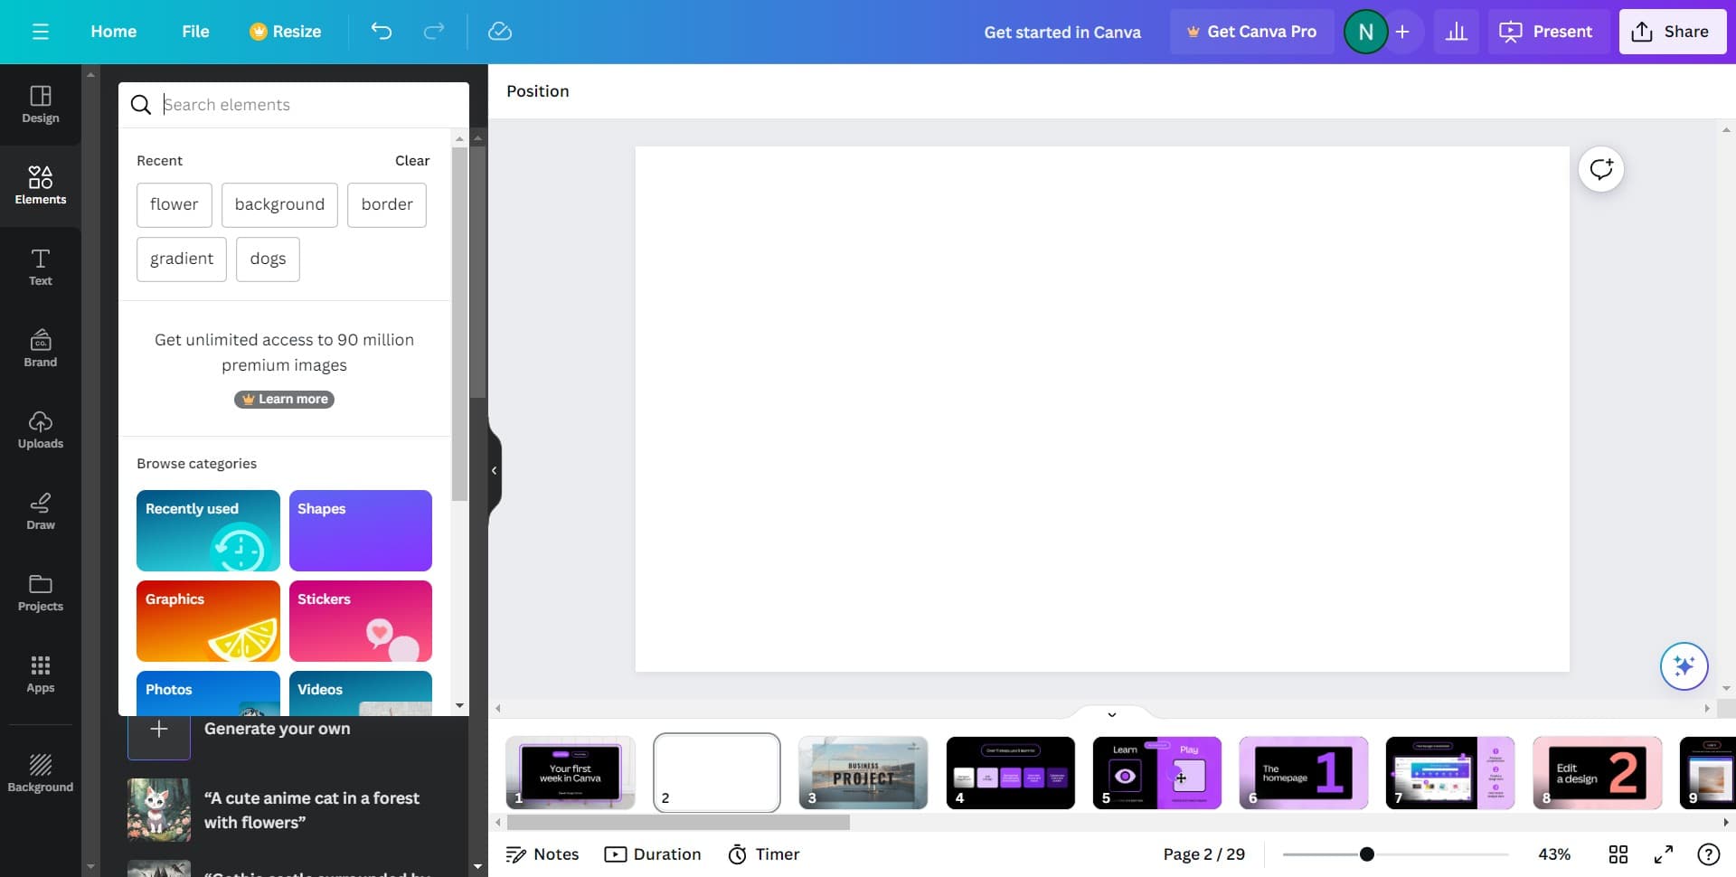Select the Text tool in the sidebar

point(40,267)
